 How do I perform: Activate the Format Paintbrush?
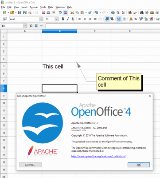pos(90,12)
